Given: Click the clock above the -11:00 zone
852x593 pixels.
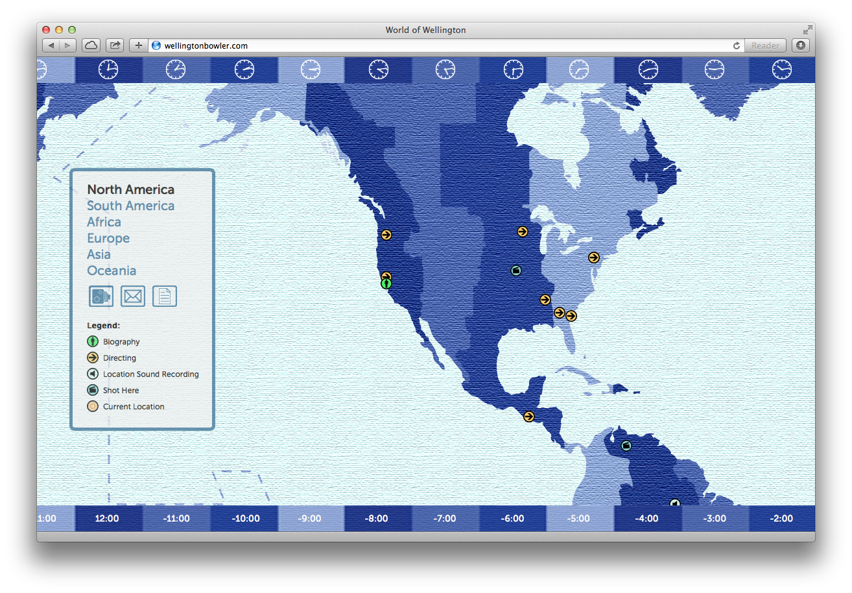Looking at the screenshot, I should point(176,69).
